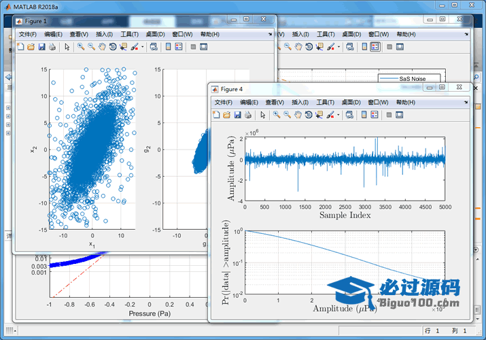
Task: Click dock arrow on Figure 4 menu bar
Action: tap(466, 102)
